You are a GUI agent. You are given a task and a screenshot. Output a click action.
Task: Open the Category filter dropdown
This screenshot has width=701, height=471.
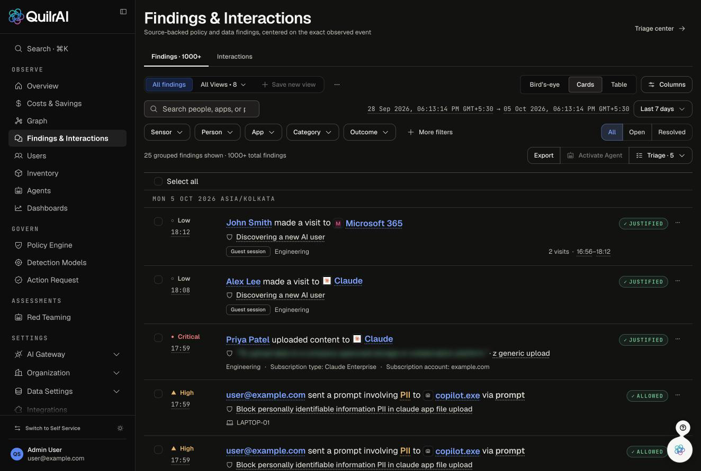click(x=312, y=132)
